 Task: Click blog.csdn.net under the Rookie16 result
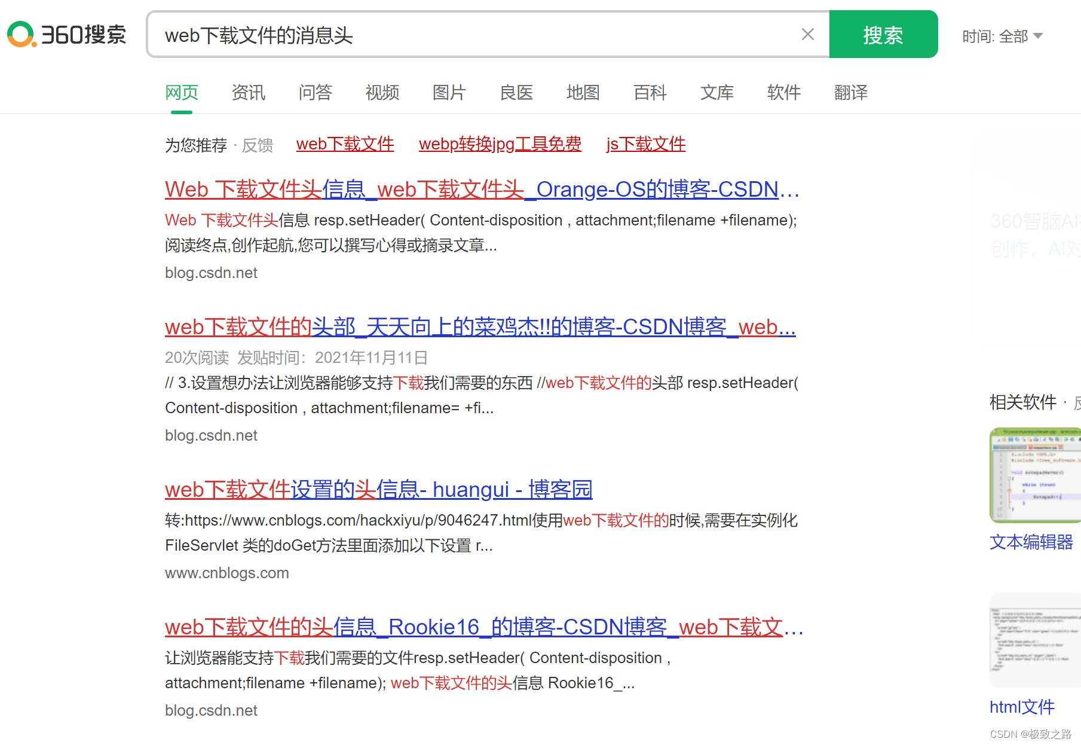tap(211, 710)
